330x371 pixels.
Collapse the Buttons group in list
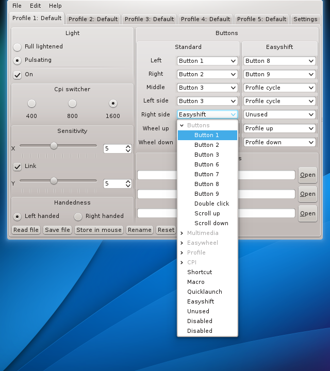pos(182,125)
